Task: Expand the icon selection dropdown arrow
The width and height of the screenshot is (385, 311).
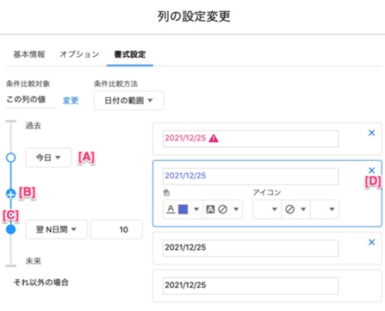Action: click(x=303, y=209)
